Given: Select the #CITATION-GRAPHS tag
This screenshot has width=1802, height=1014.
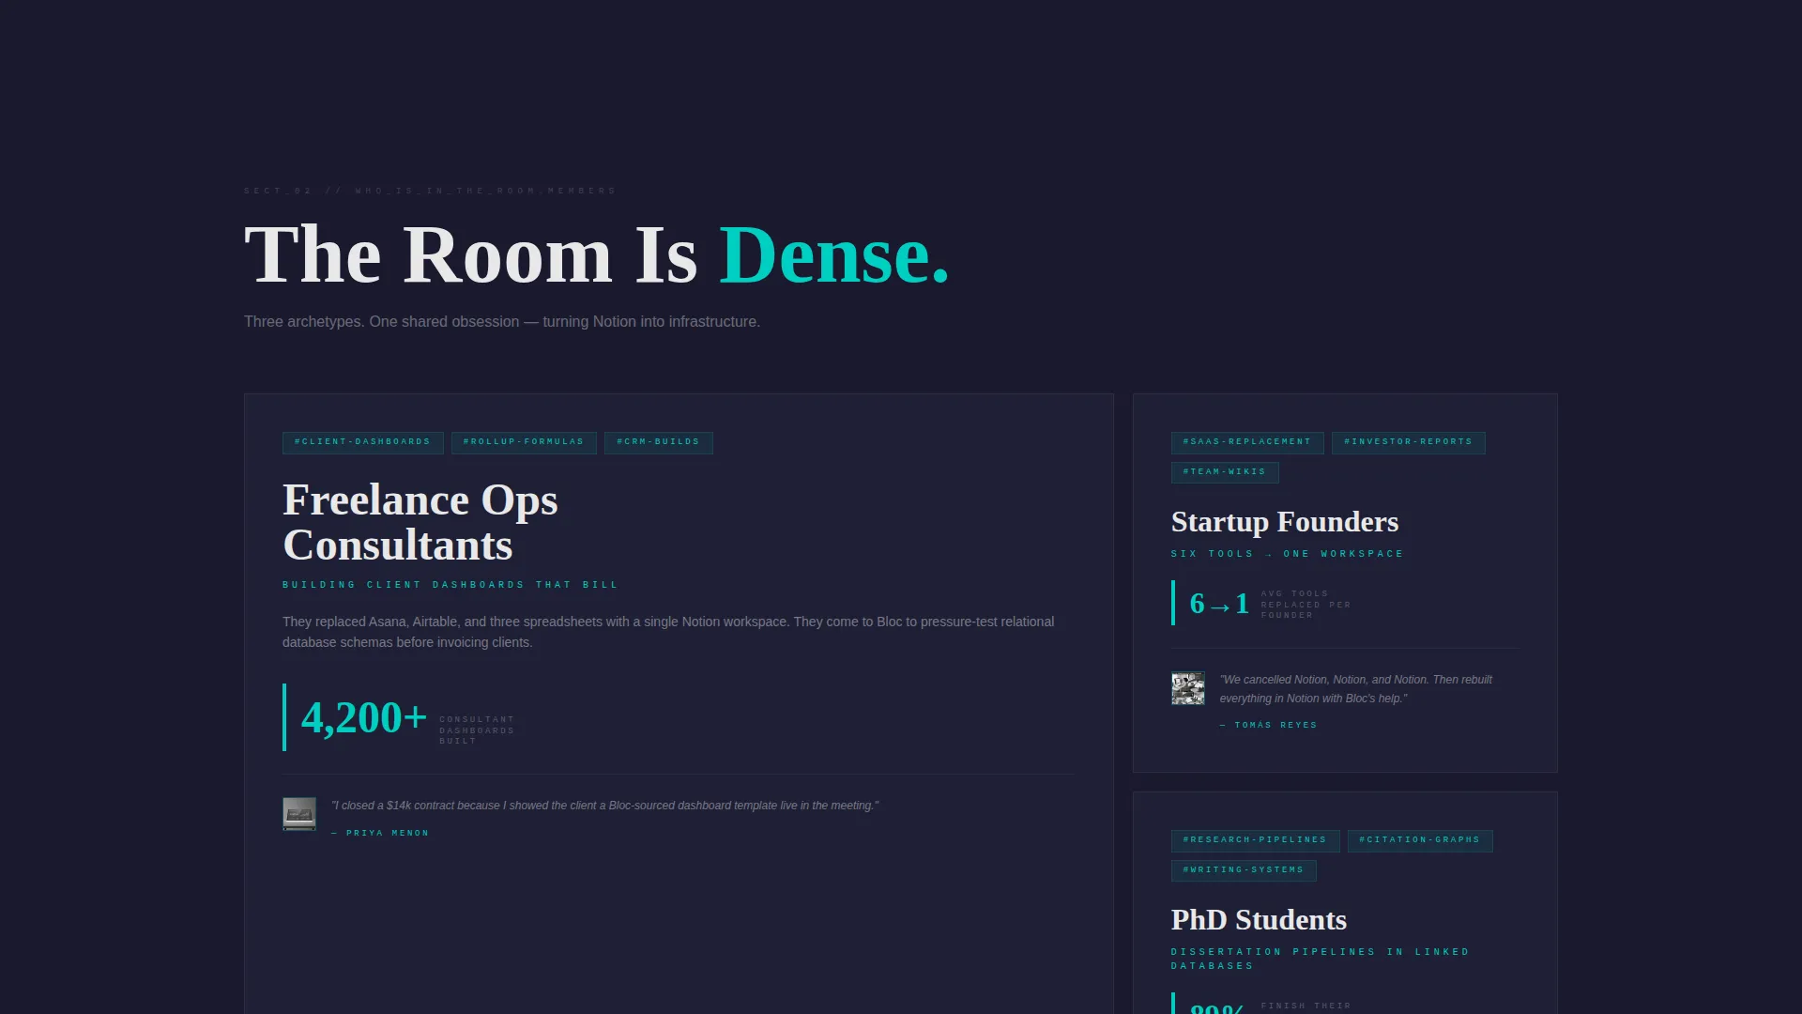Looking at the screenshot, I should coord(1420,840).
